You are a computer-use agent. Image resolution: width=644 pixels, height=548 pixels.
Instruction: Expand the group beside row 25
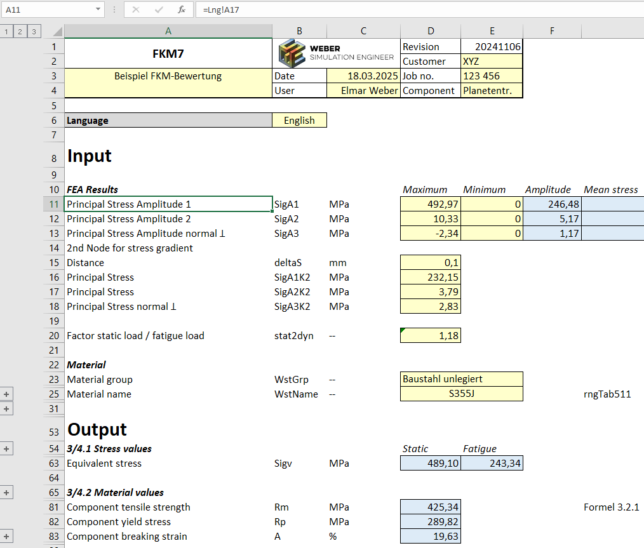point(6,394)
